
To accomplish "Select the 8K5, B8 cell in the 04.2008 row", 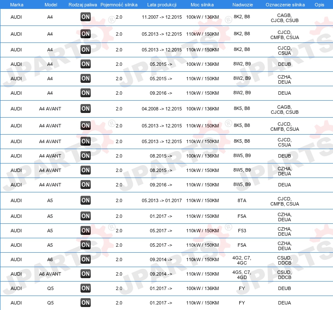I will [x=242, y=108].
